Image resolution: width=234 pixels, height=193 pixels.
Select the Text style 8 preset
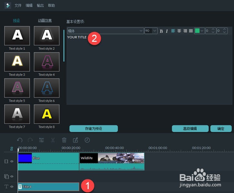click(x=46, y=114)
